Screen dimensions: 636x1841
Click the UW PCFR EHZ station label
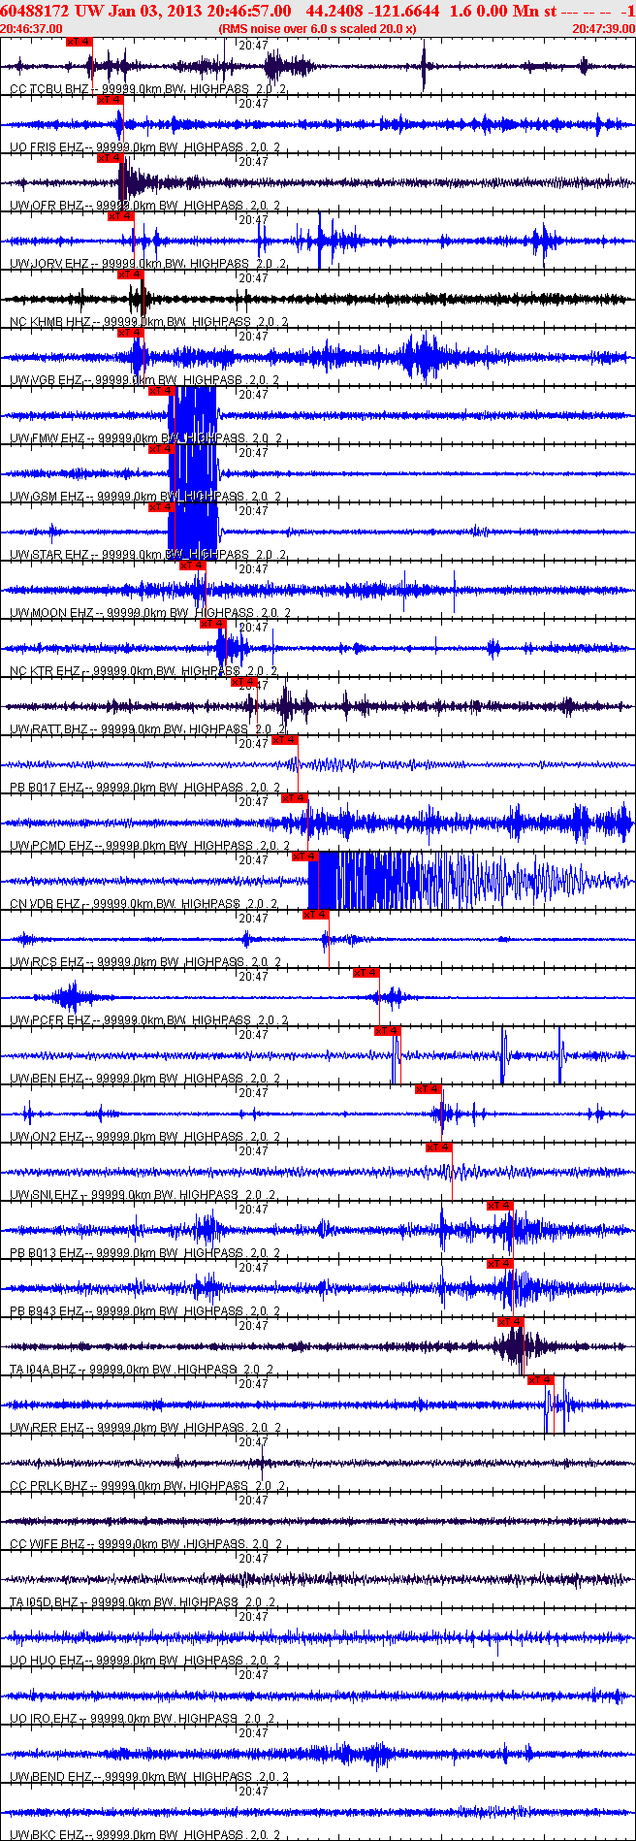click(x=49, y=1020)
